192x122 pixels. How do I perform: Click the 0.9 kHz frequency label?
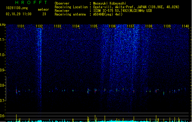pos(2,70)
